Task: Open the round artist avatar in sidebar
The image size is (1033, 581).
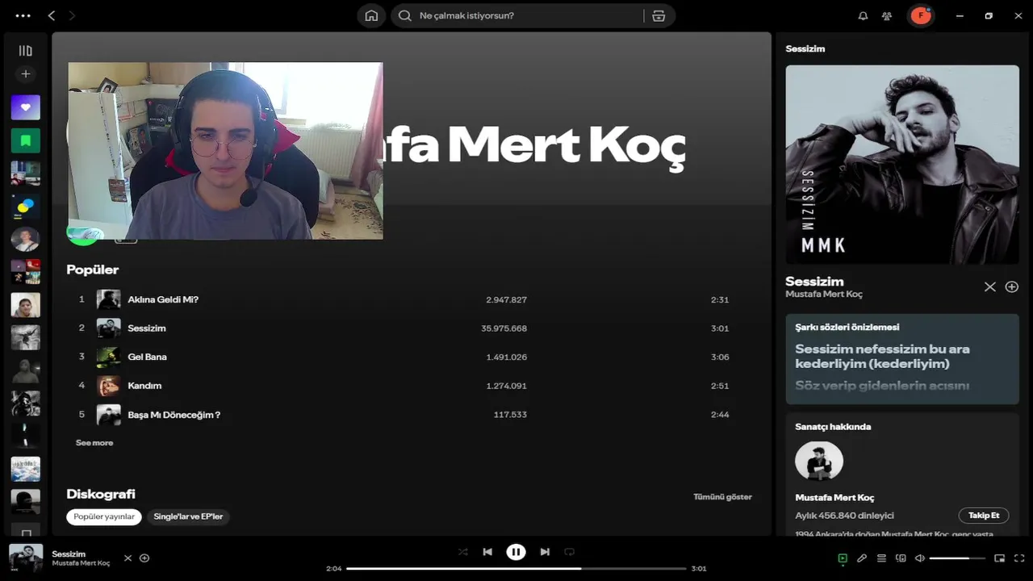Action: coord(25,239)
